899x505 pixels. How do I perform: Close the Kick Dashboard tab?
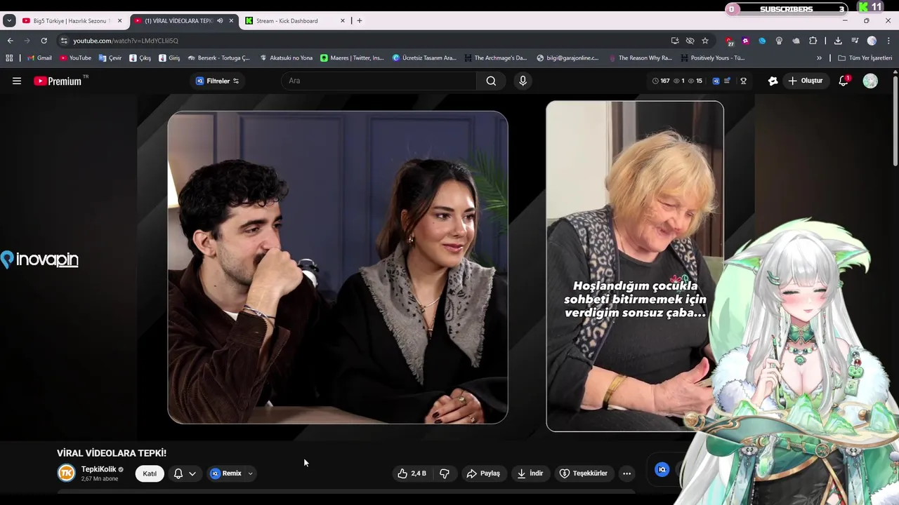click(343, 21)
